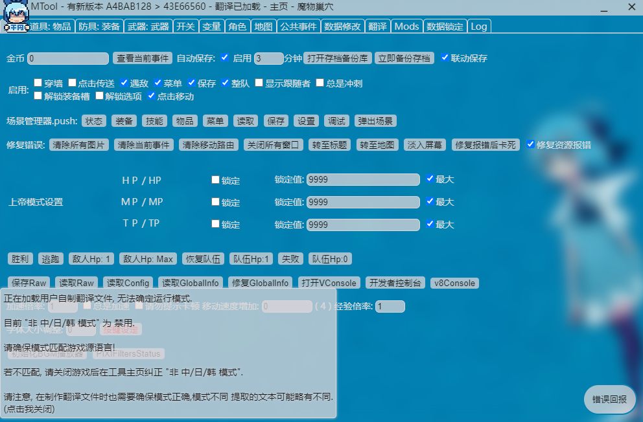Screen dimensions: 643x422
Task: Click the 队伍Hp:0 button
Action: [330, 259]
